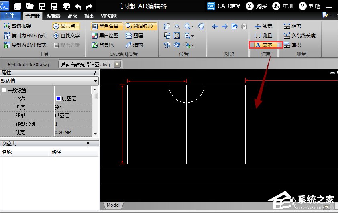The width and height of the screenshot is (338, 213).
Task: Close the 某超市建筑设计图.dwg tab
Action: coord(117,64)
